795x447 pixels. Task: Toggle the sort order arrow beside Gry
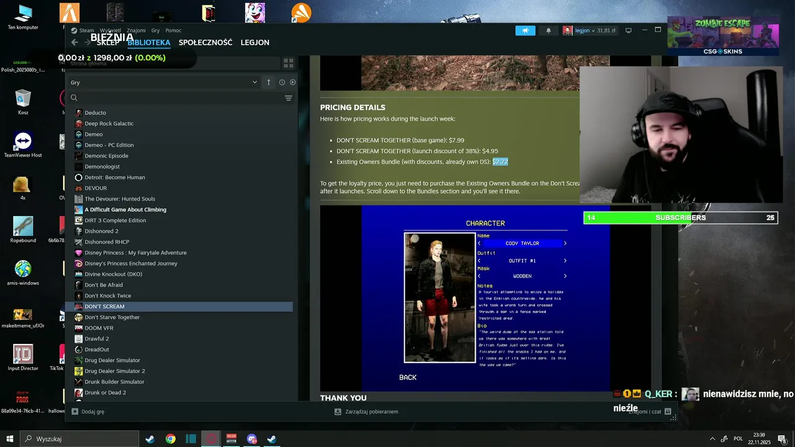click(268, 82)
